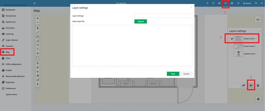Viewport: 265px width, 111px height.
Task: Click the 192.168.0.58 address in header
Action: 121,3
